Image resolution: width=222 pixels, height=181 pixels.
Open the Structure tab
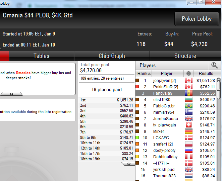click(185, 56)
